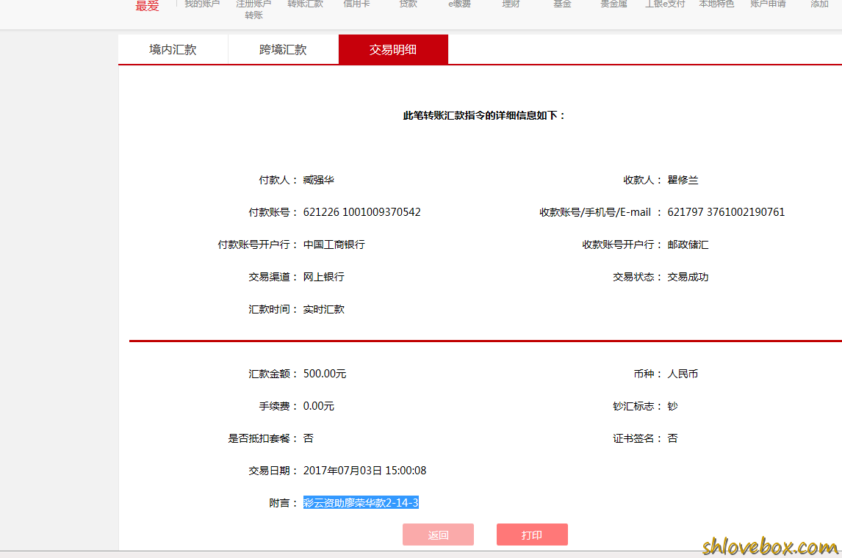Click payee name 瞿修兰
Screen dimensions: 842x558
pos(683,181)
